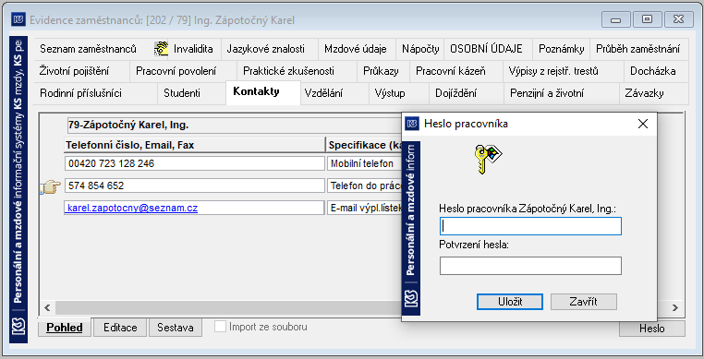Click the key icon in dialog
704x359 pixels.
tap(488, 159)
